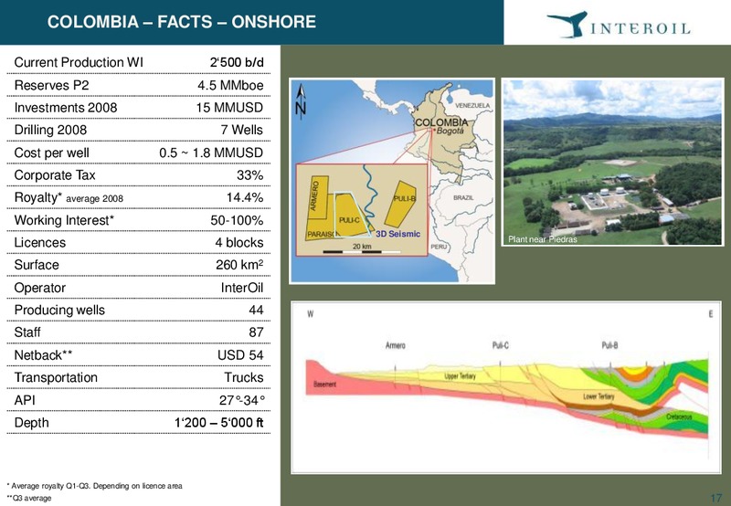Select the slide title 'COLOMBIA – FACTS – ONSHORE'

[181, 22]
